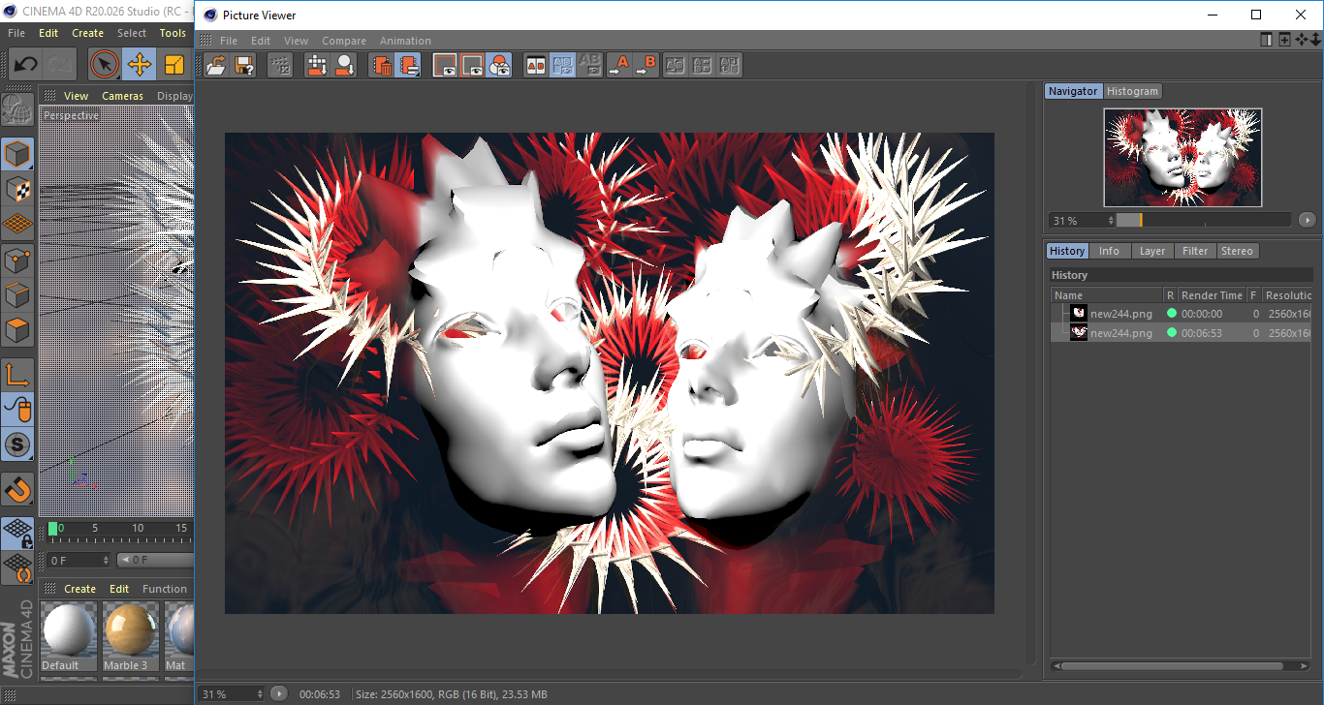Click Render All Takes to Picture Viewer icon
The image size is (1324, 705).
317,65
